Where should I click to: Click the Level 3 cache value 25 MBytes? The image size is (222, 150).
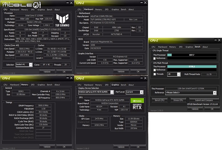[57, 58]
